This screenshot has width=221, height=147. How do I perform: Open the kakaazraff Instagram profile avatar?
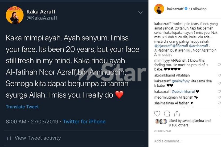coord(159,9)
